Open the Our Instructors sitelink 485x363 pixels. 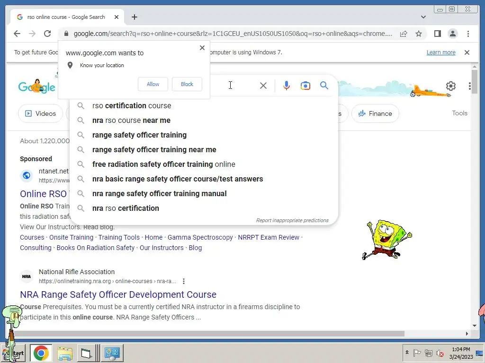tap(162, 248)
